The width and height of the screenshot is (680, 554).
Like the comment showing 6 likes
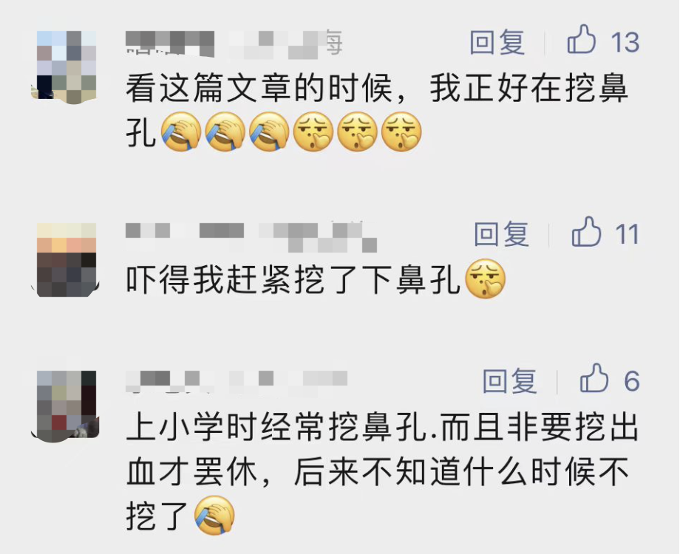[x=594, y=379]
